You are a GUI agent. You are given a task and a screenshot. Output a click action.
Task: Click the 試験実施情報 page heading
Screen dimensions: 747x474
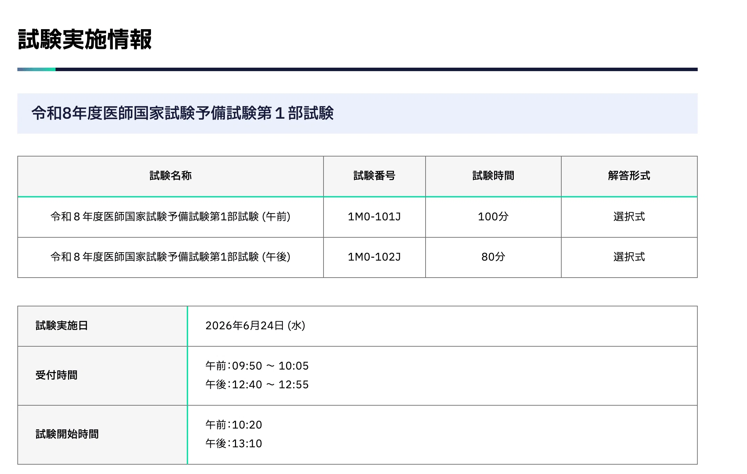85,40
